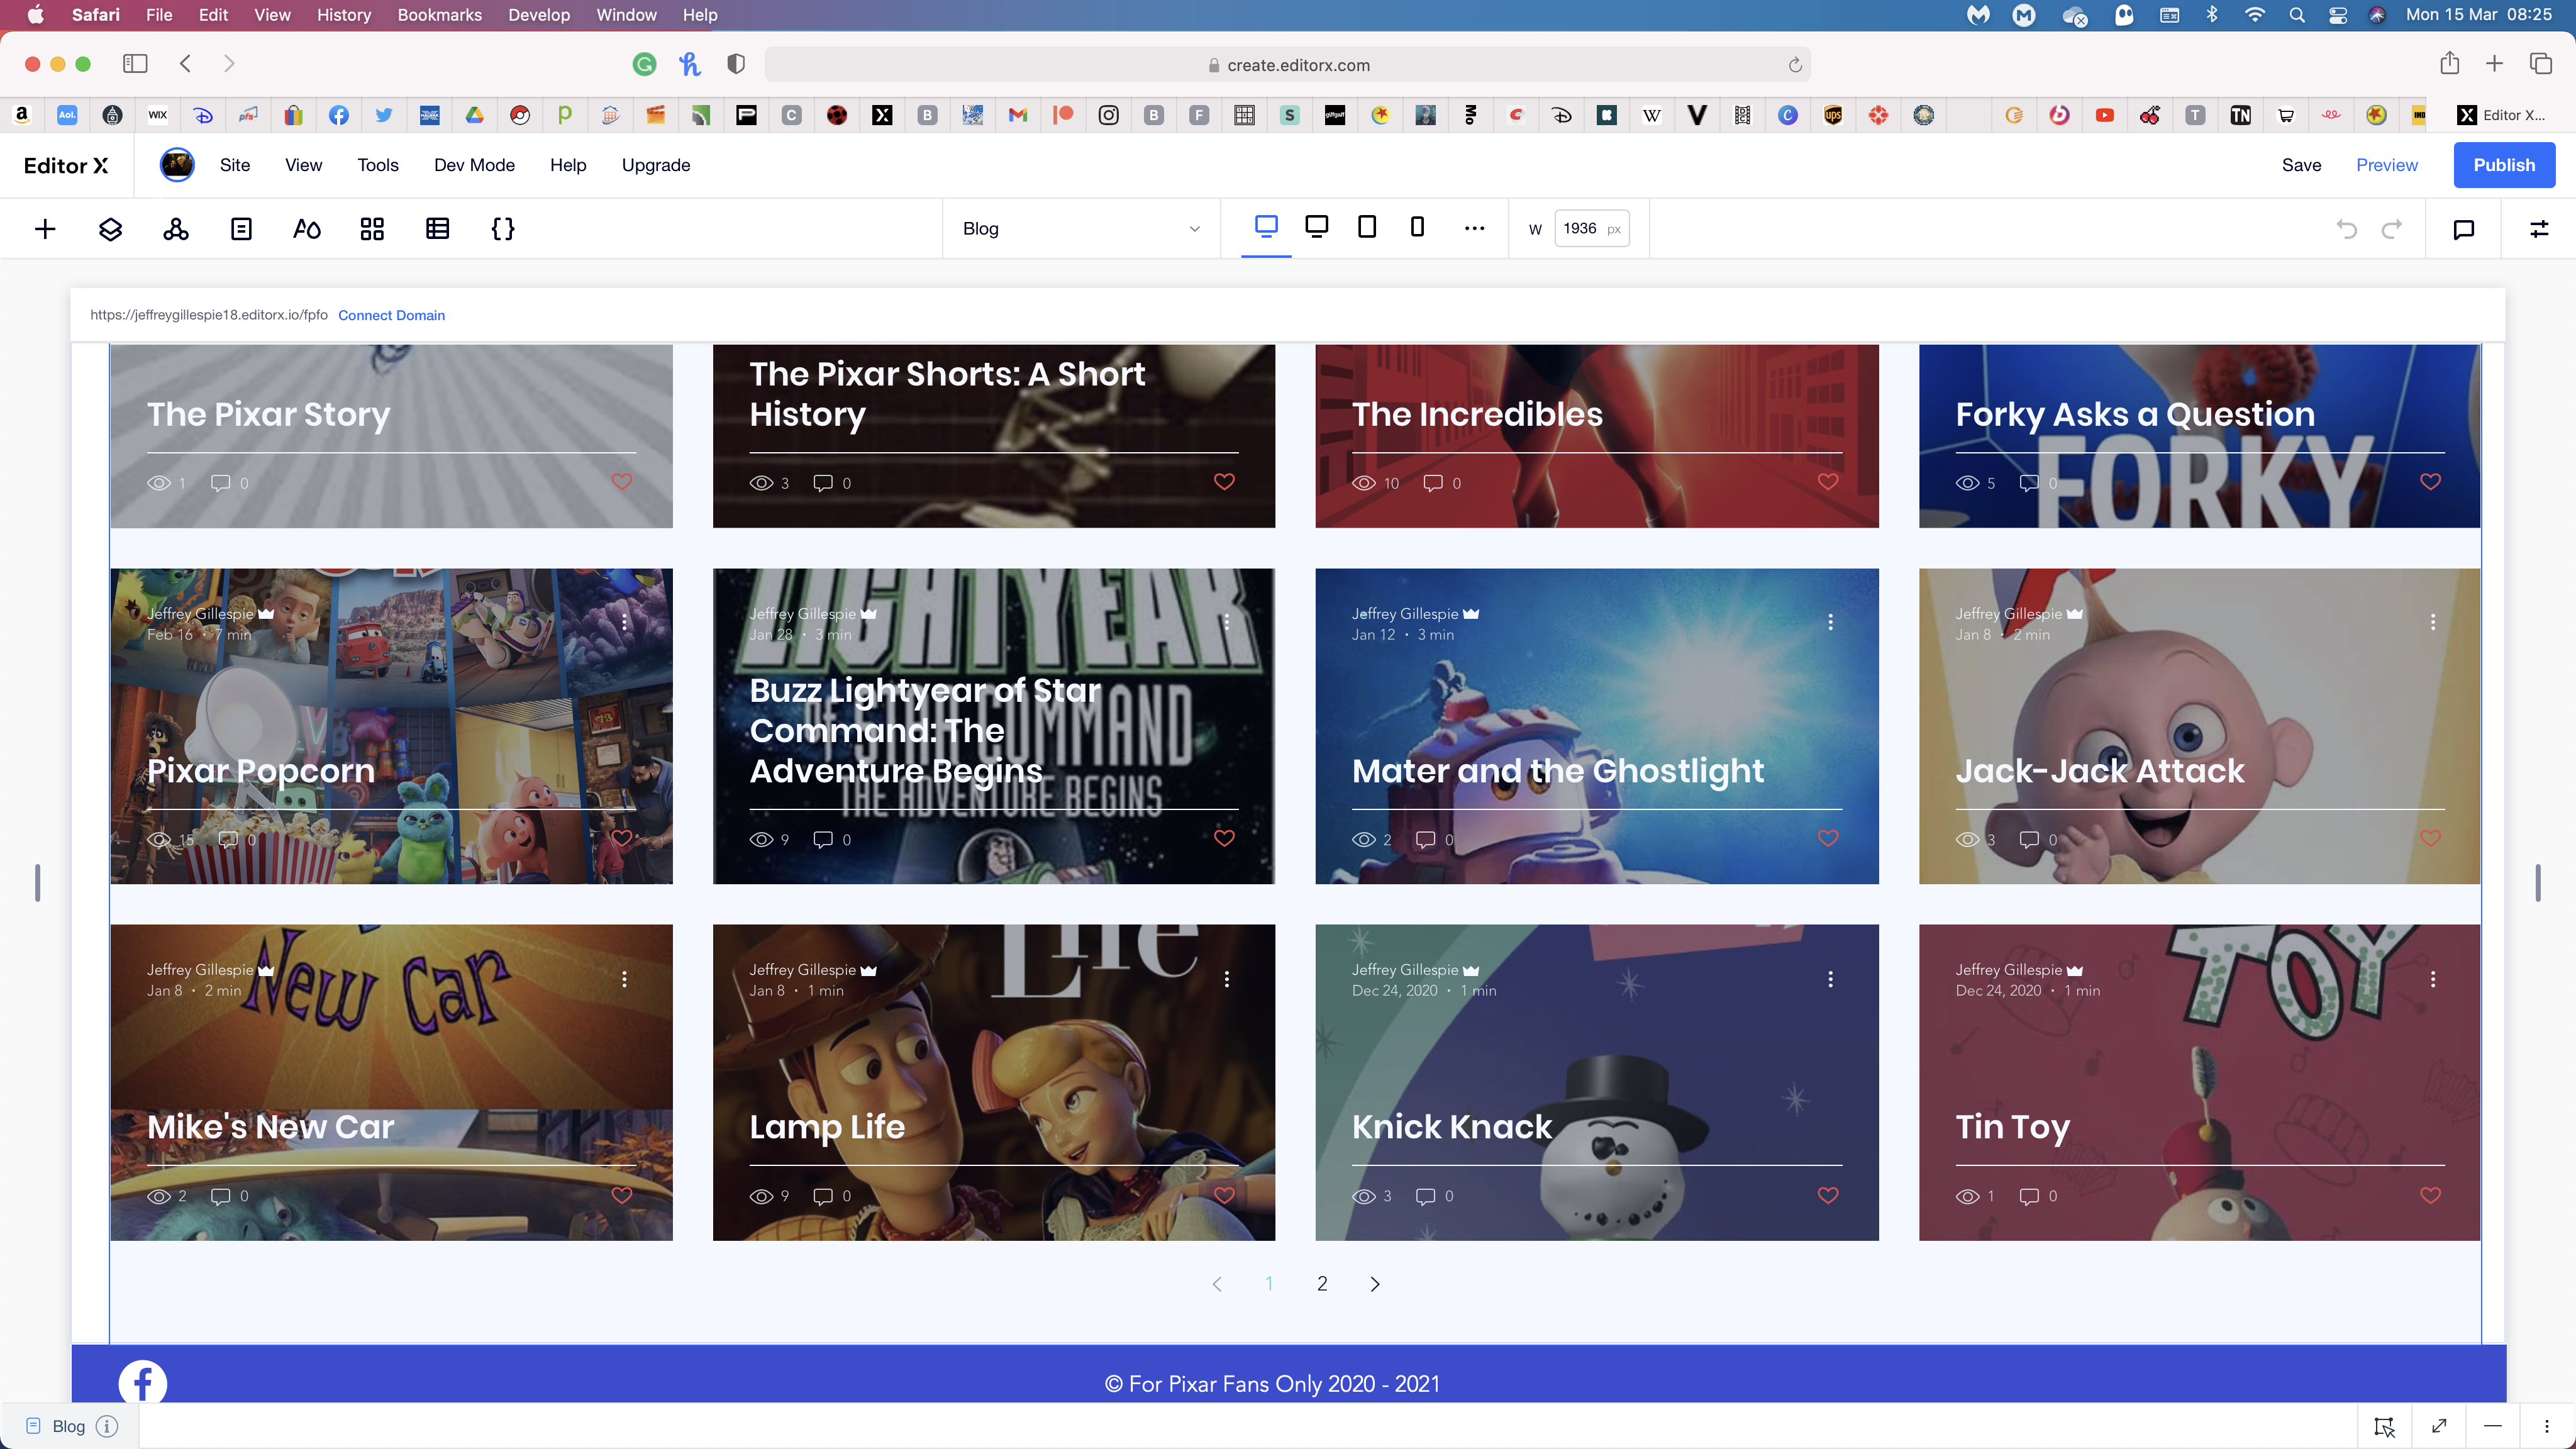Open the Dev Mode menu
This screenshot has width=2576, height=1449.
click(474, 165)
